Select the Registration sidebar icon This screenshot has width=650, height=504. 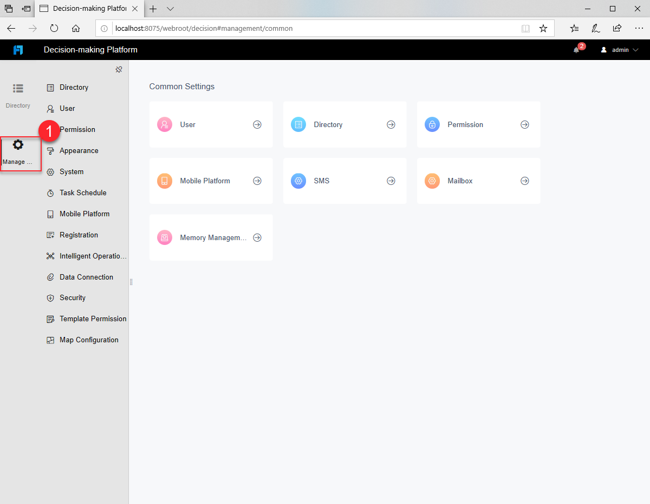pyautogui.click(x=50, y=235)
